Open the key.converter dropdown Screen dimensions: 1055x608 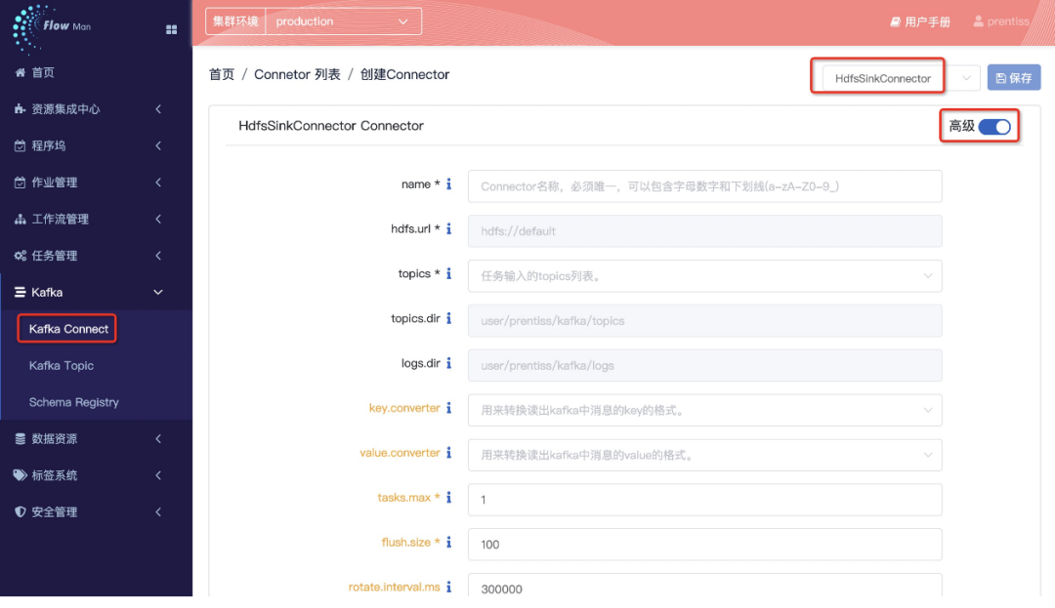pyautogui.click(x=704, y=411)
